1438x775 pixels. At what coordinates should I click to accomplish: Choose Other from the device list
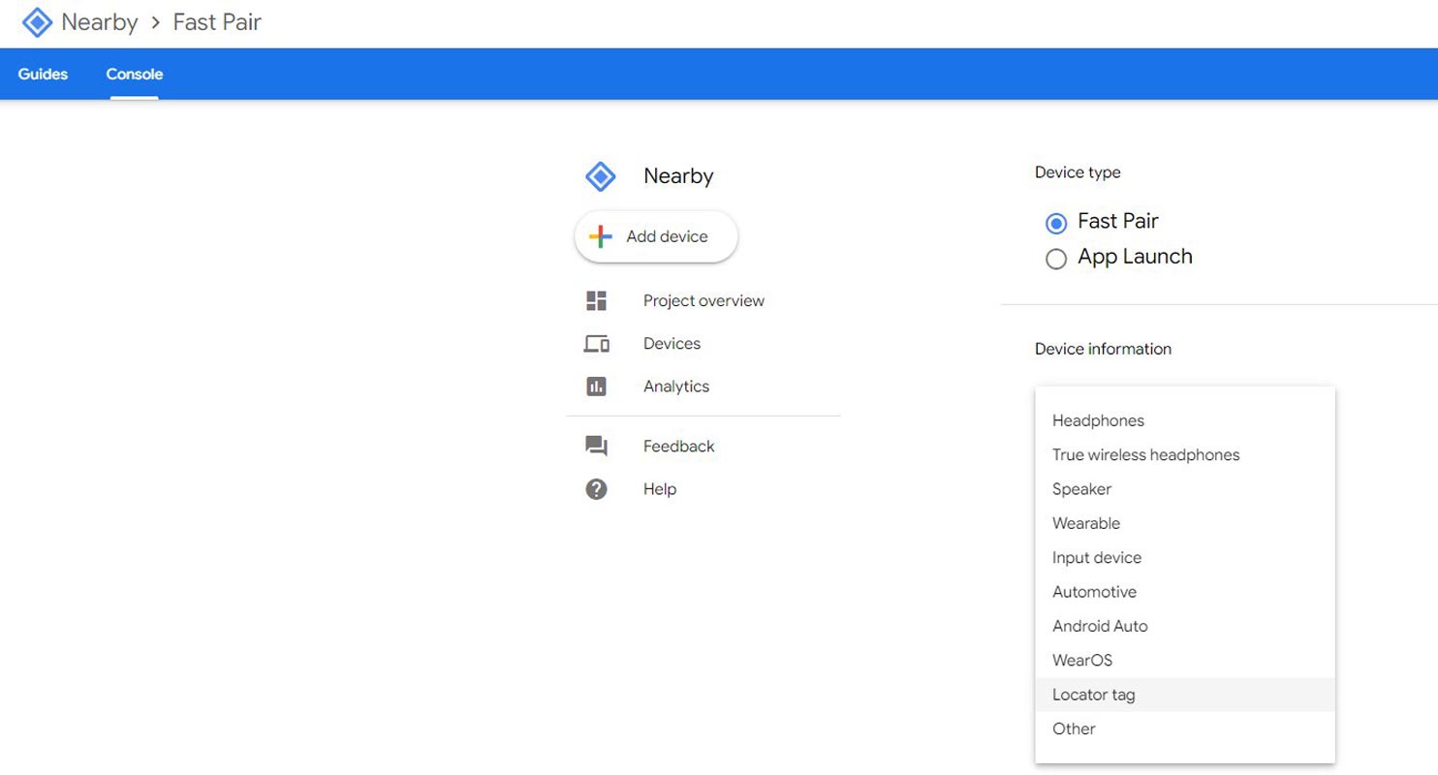(x=1185, y=728)
